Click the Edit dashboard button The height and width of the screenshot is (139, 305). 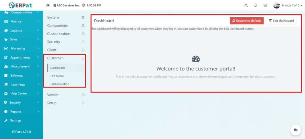coord(281,21)
